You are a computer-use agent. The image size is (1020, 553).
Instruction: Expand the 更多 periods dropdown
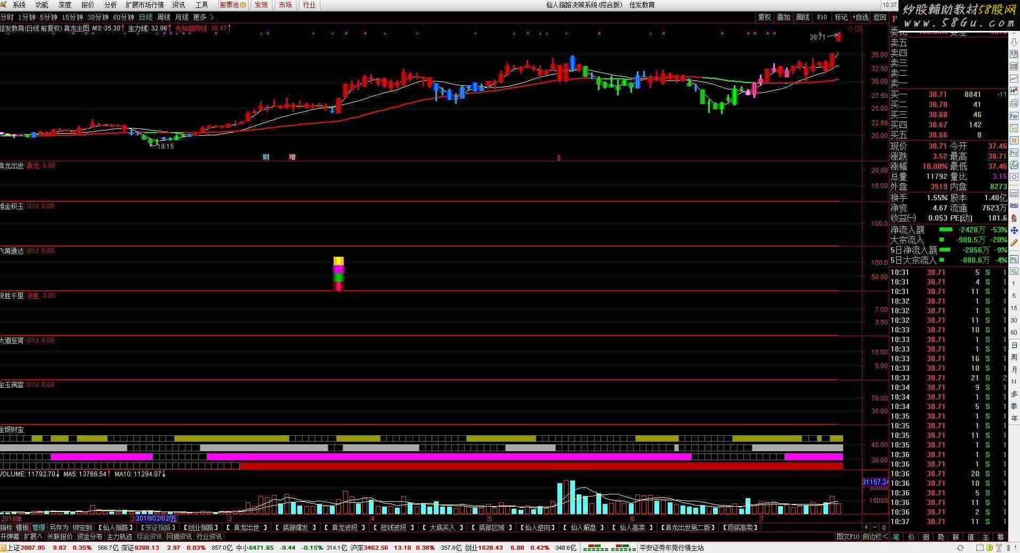click(x=203, y=18)
